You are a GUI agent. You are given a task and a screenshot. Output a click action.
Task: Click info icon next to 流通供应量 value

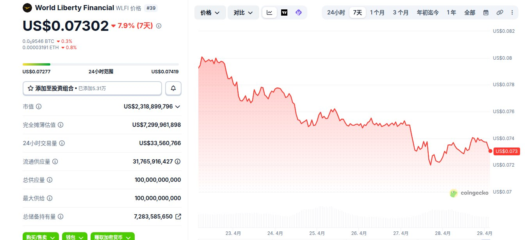pyautogui.click(x=178, y=162)
